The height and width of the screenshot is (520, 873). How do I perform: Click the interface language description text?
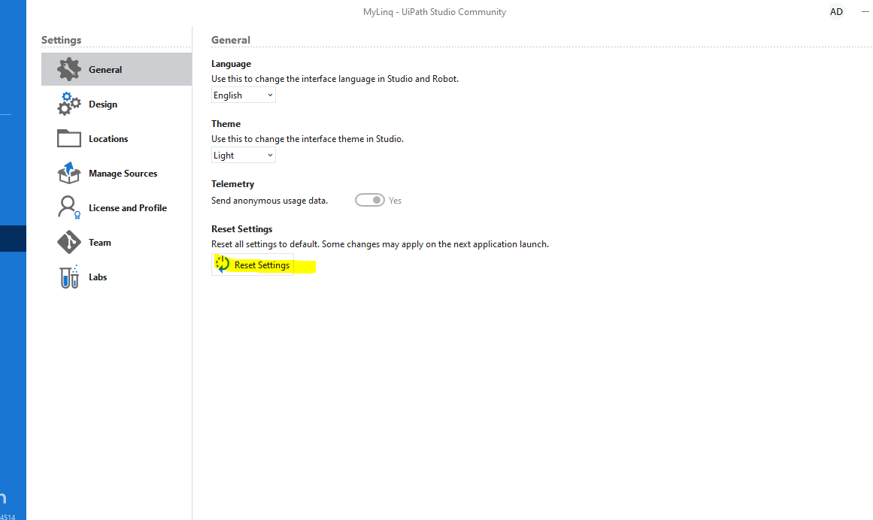point(335,79)
